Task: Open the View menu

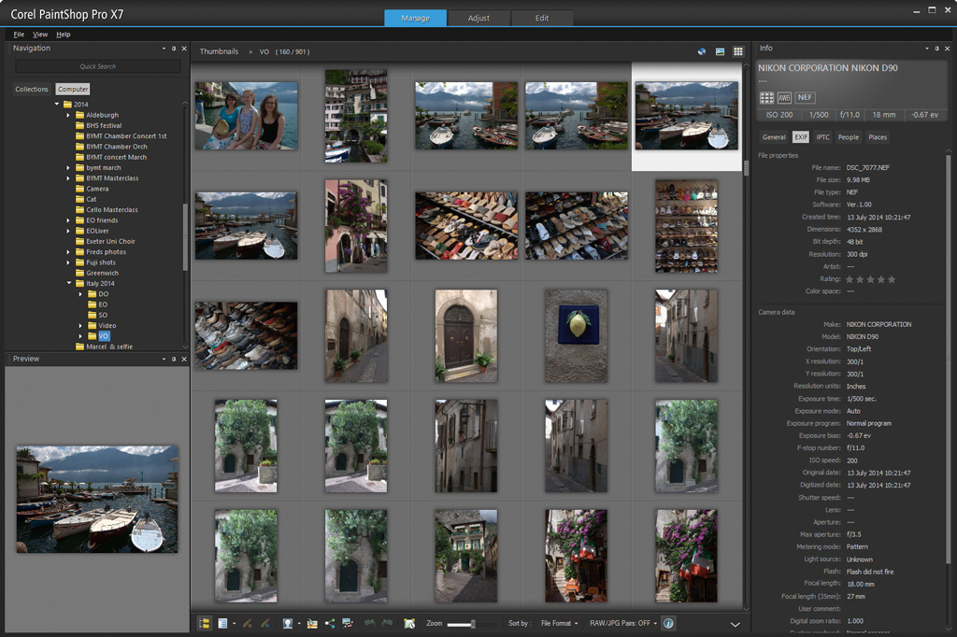Action: [x=40, y=34]
